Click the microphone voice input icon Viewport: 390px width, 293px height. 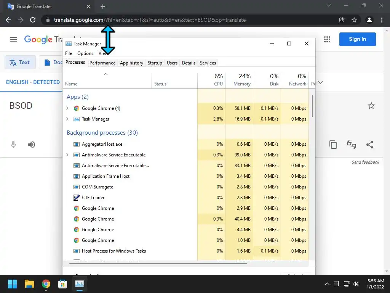(x=13, y=145)
